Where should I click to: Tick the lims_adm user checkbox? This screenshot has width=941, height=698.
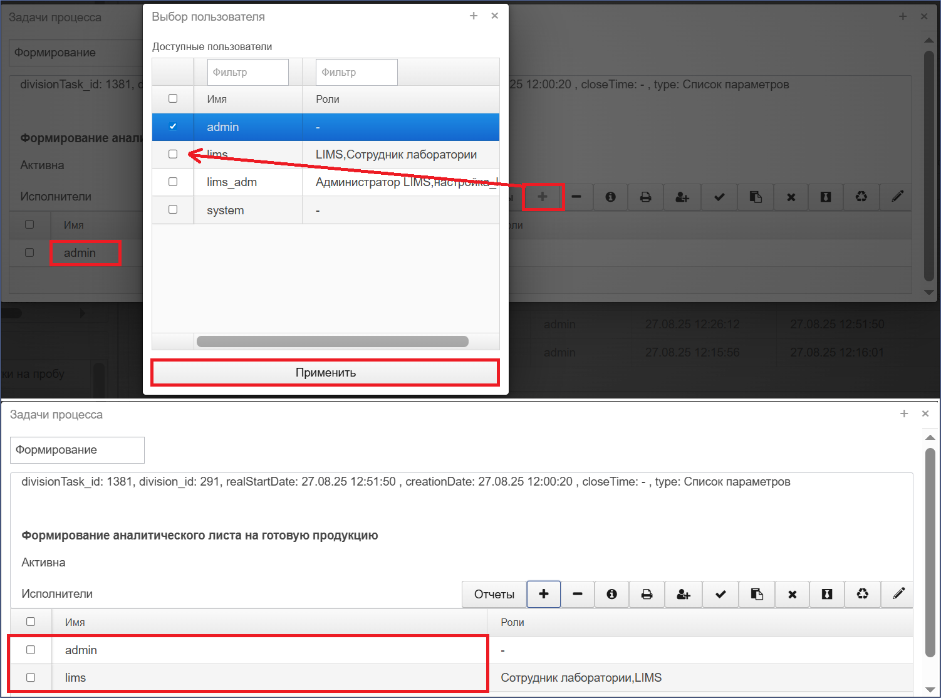click(x=173, y=182)
